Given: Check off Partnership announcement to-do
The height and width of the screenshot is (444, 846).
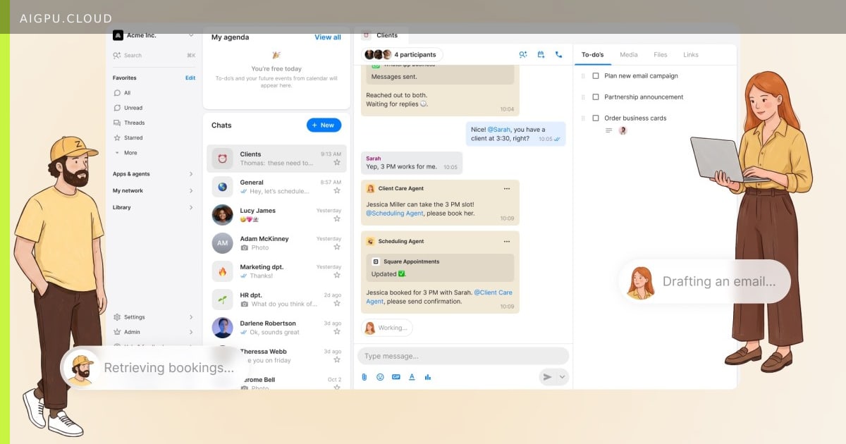Looking at the screenshot, I should tap(596, 97).
